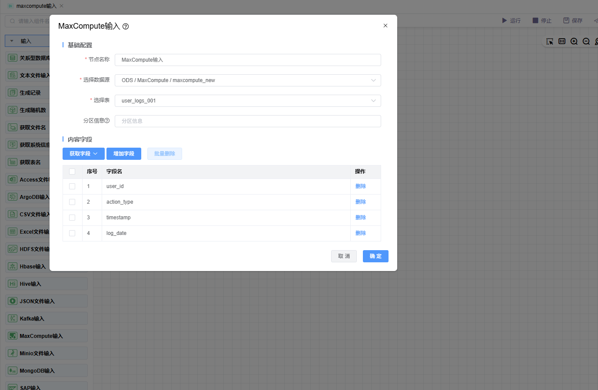The height and width of the screenshot is (390, 598).
Task: Check the box for log_date row
Action: (x=72, y=233)
